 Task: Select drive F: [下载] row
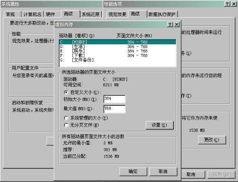click(118, 55)
